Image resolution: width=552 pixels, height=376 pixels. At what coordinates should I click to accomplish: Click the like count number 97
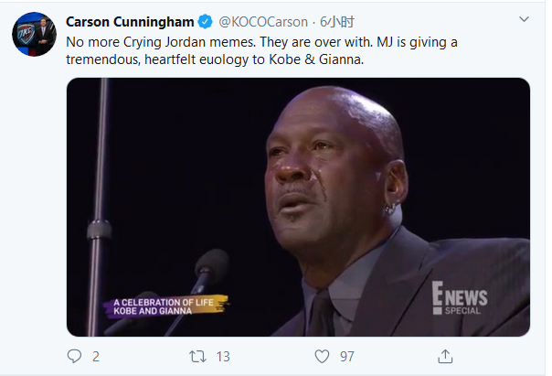pyautogui.click(x=347, y=356)
